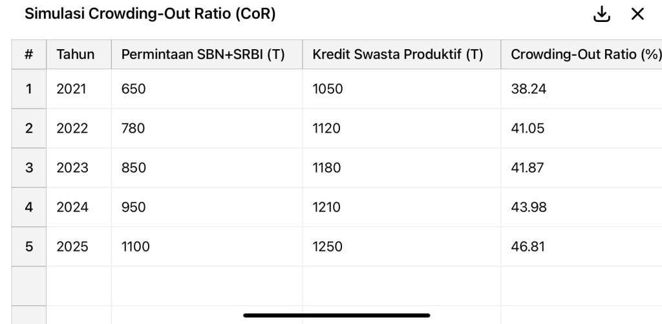Select row number 1

click(x=28, y=89)
